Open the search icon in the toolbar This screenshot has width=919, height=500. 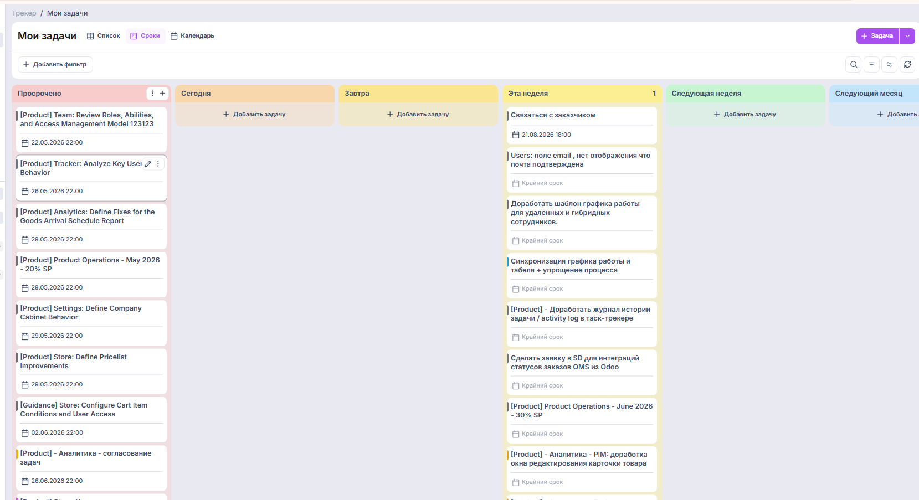pyautogui.click(x=854, y=65)
